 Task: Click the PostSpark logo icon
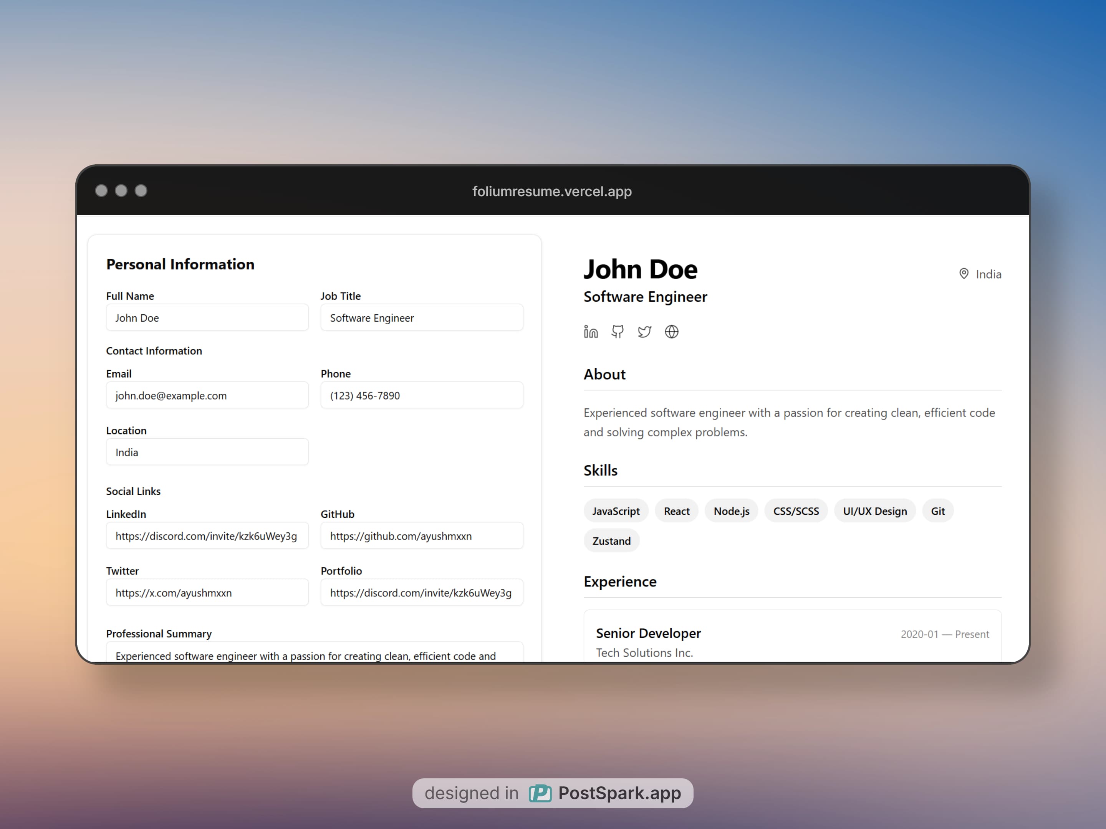tap(540, 793)
